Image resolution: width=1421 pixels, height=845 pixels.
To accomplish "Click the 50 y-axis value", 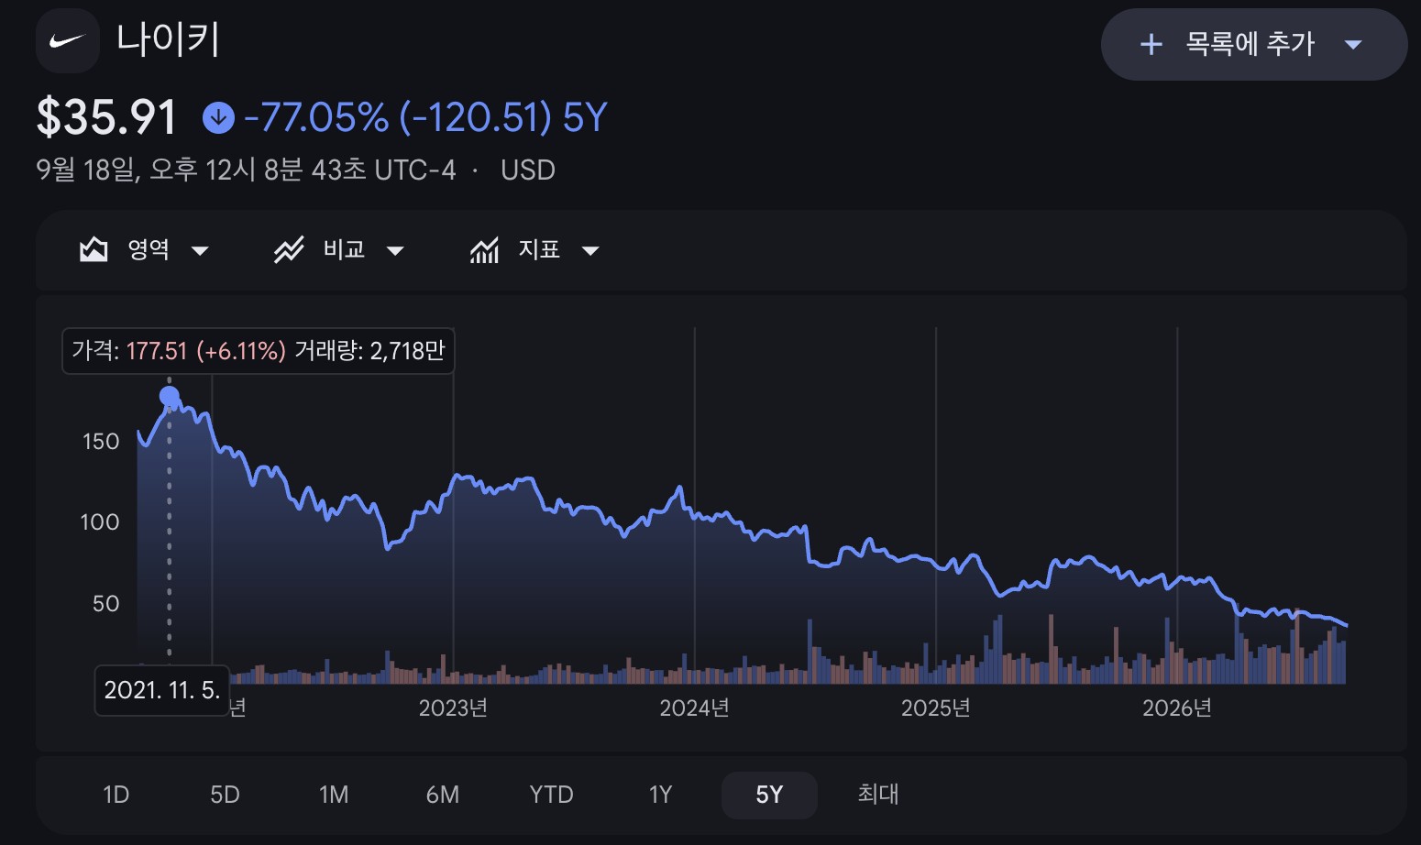I will (x=105, y=604).
